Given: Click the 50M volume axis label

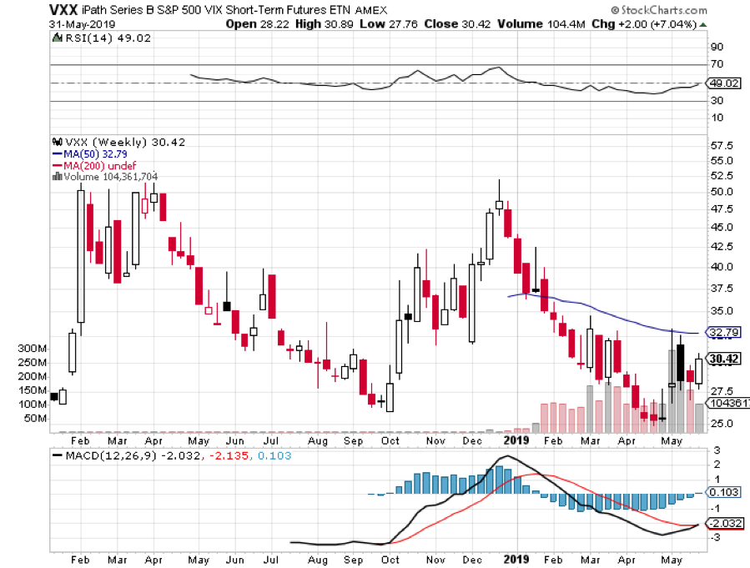Looking at the screenshot, I should [x=35, y=419].
